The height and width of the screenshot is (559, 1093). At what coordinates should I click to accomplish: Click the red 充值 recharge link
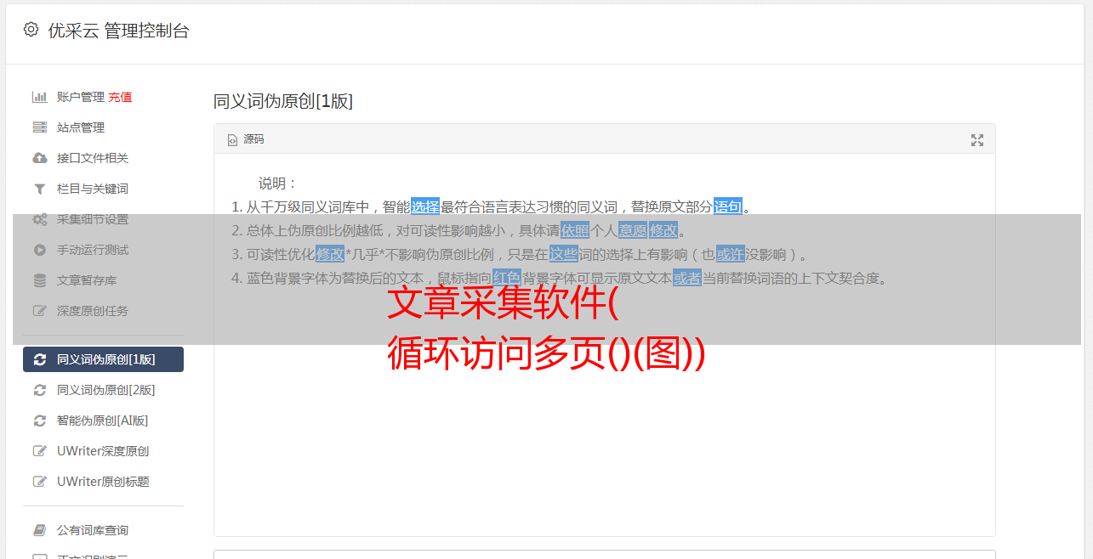[120, 97]
